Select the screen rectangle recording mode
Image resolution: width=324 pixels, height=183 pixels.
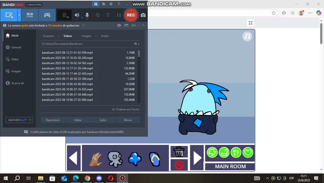(x=9, y=15)
